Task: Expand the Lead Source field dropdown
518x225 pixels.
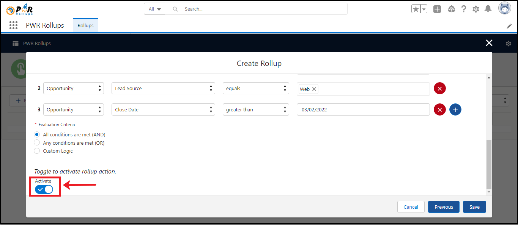Action: (x=163, y=88)
